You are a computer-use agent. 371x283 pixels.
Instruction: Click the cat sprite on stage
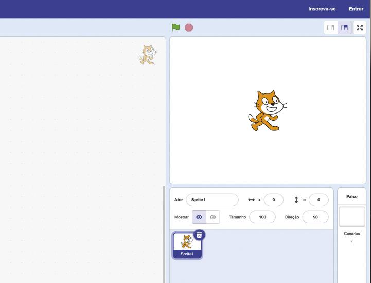click(x=268, y=110)
